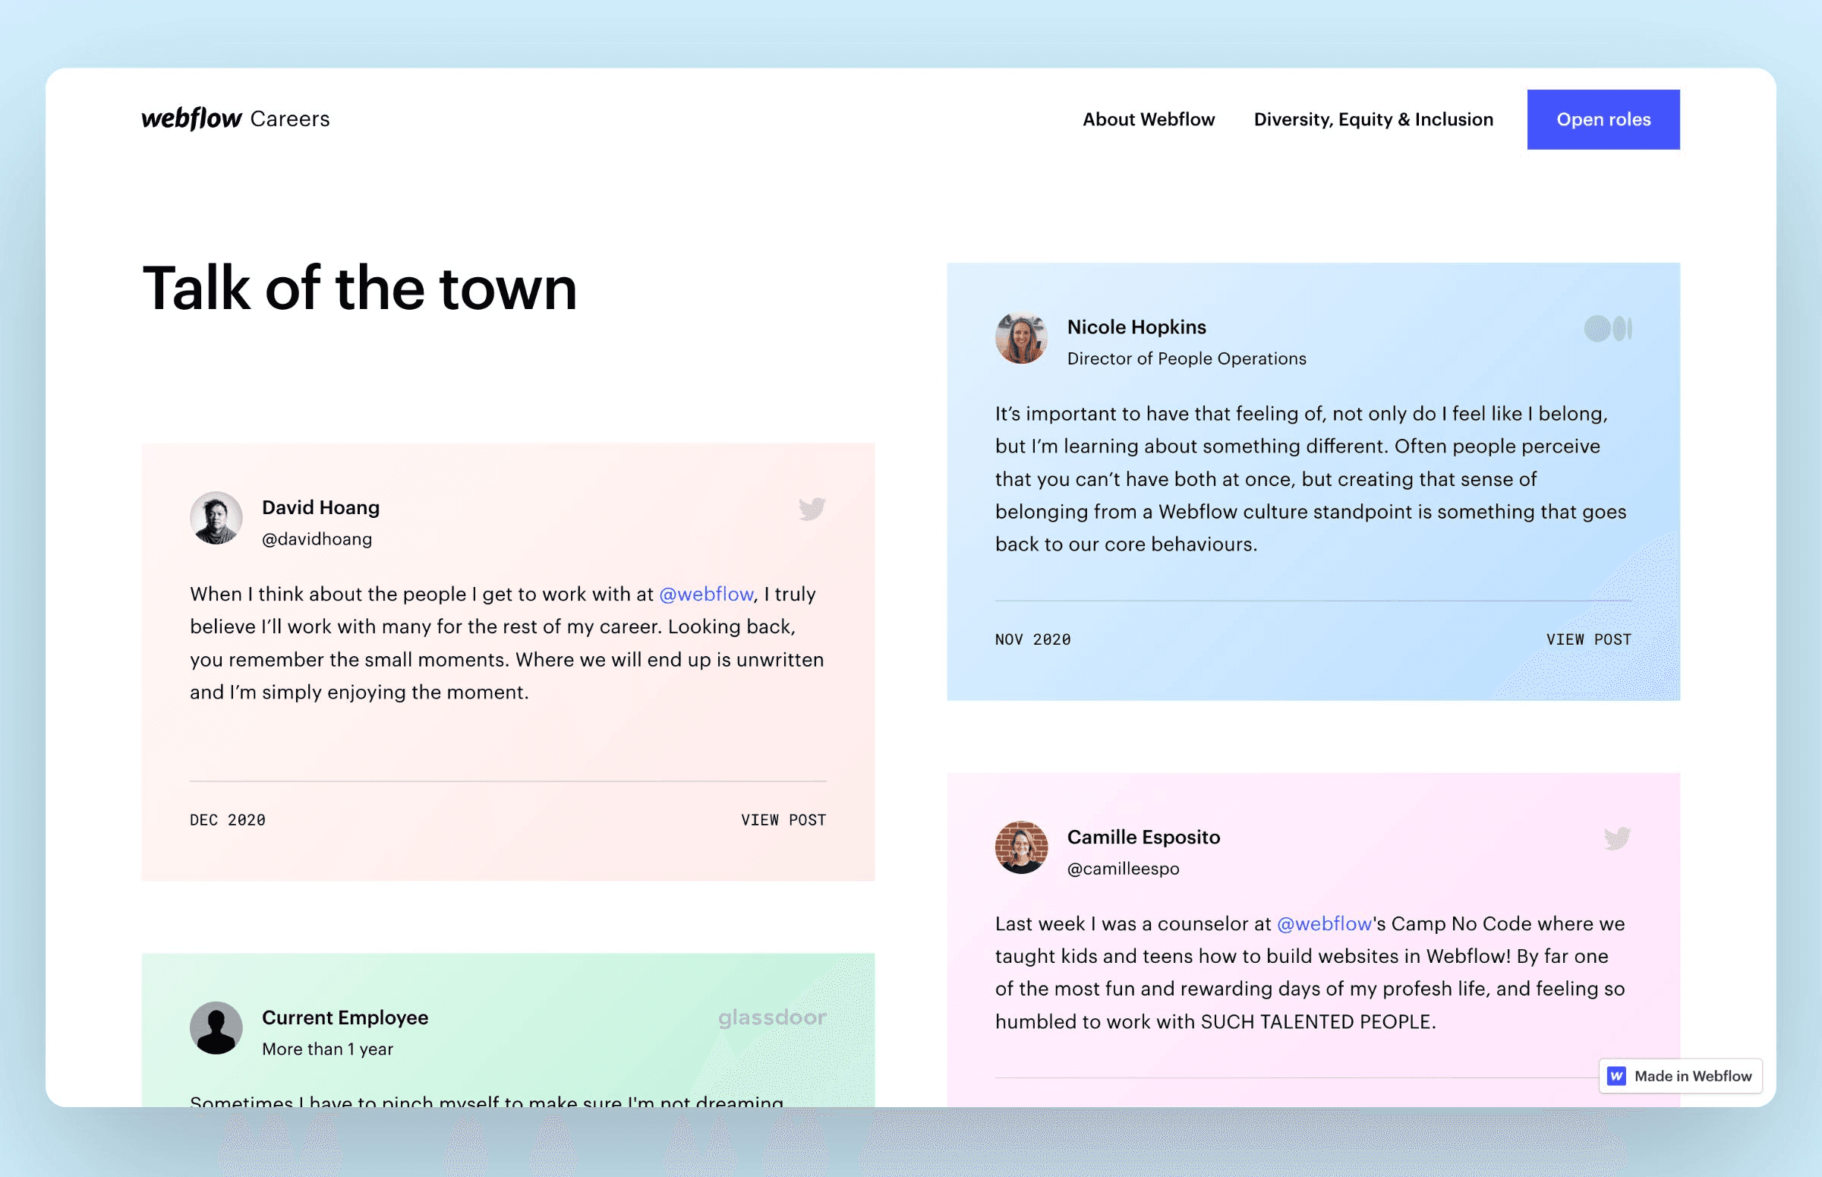Click Twitter bird icon on Camille Esposito card
Screen dimensions: 1822x1177
coord(1616,838)
